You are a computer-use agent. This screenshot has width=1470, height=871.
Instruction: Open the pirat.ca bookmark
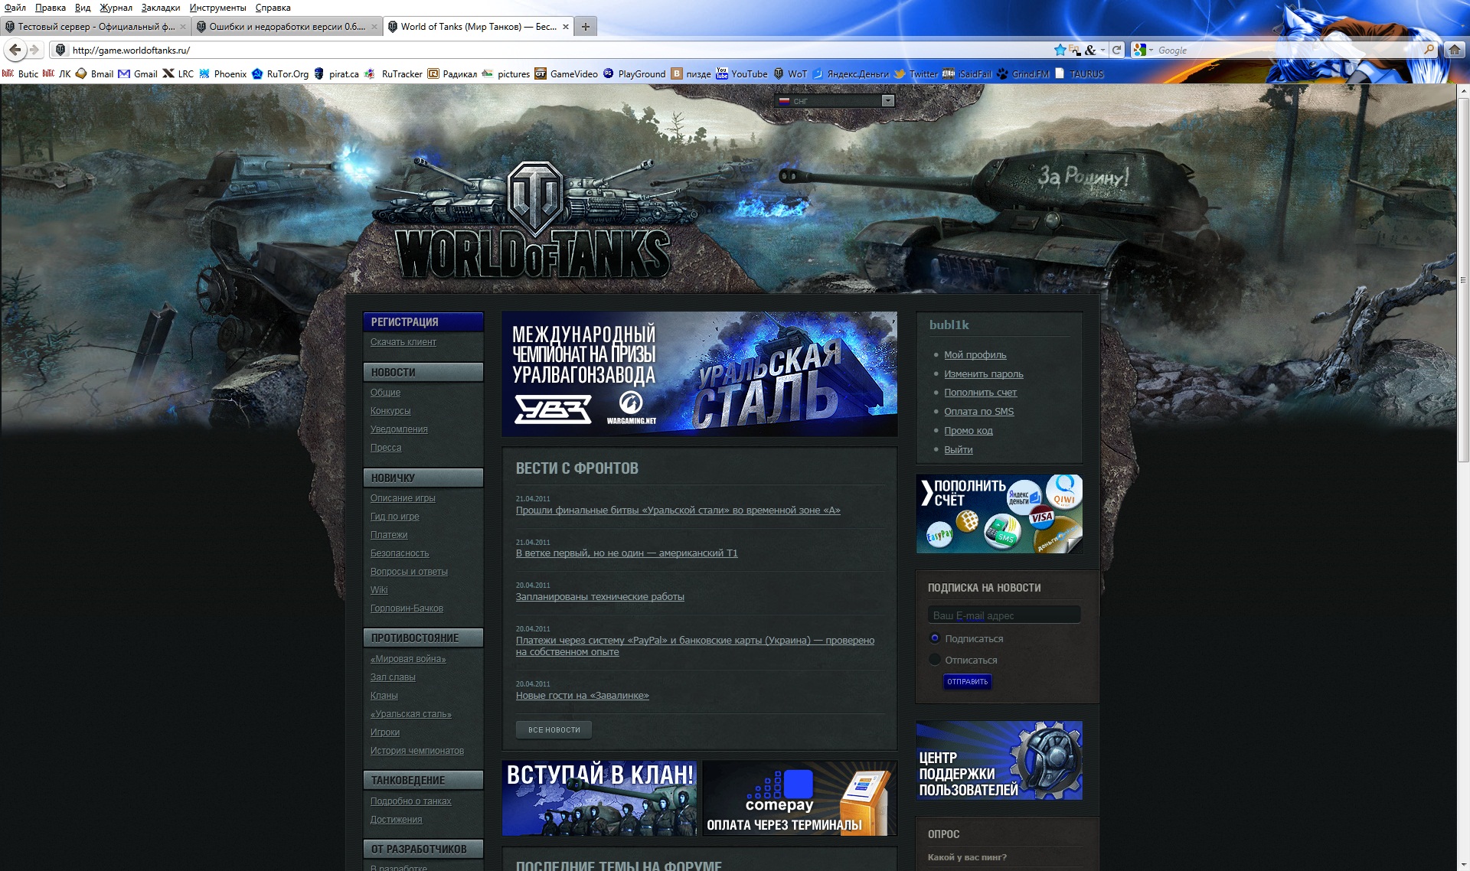click(336, 74)
